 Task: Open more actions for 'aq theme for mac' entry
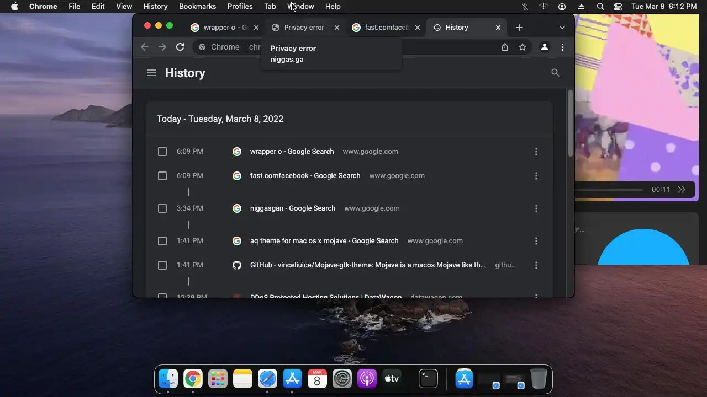(x=536, y=241)
